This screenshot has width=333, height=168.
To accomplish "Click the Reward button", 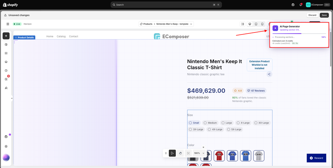I will tap(316, 158).
